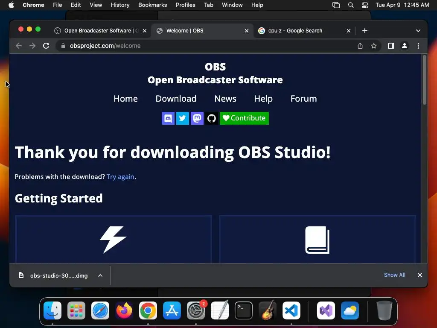The width and height of the screenshot is (437, 328).
Task: Open Terminal from the Dock
Action: tap(244, 310)
